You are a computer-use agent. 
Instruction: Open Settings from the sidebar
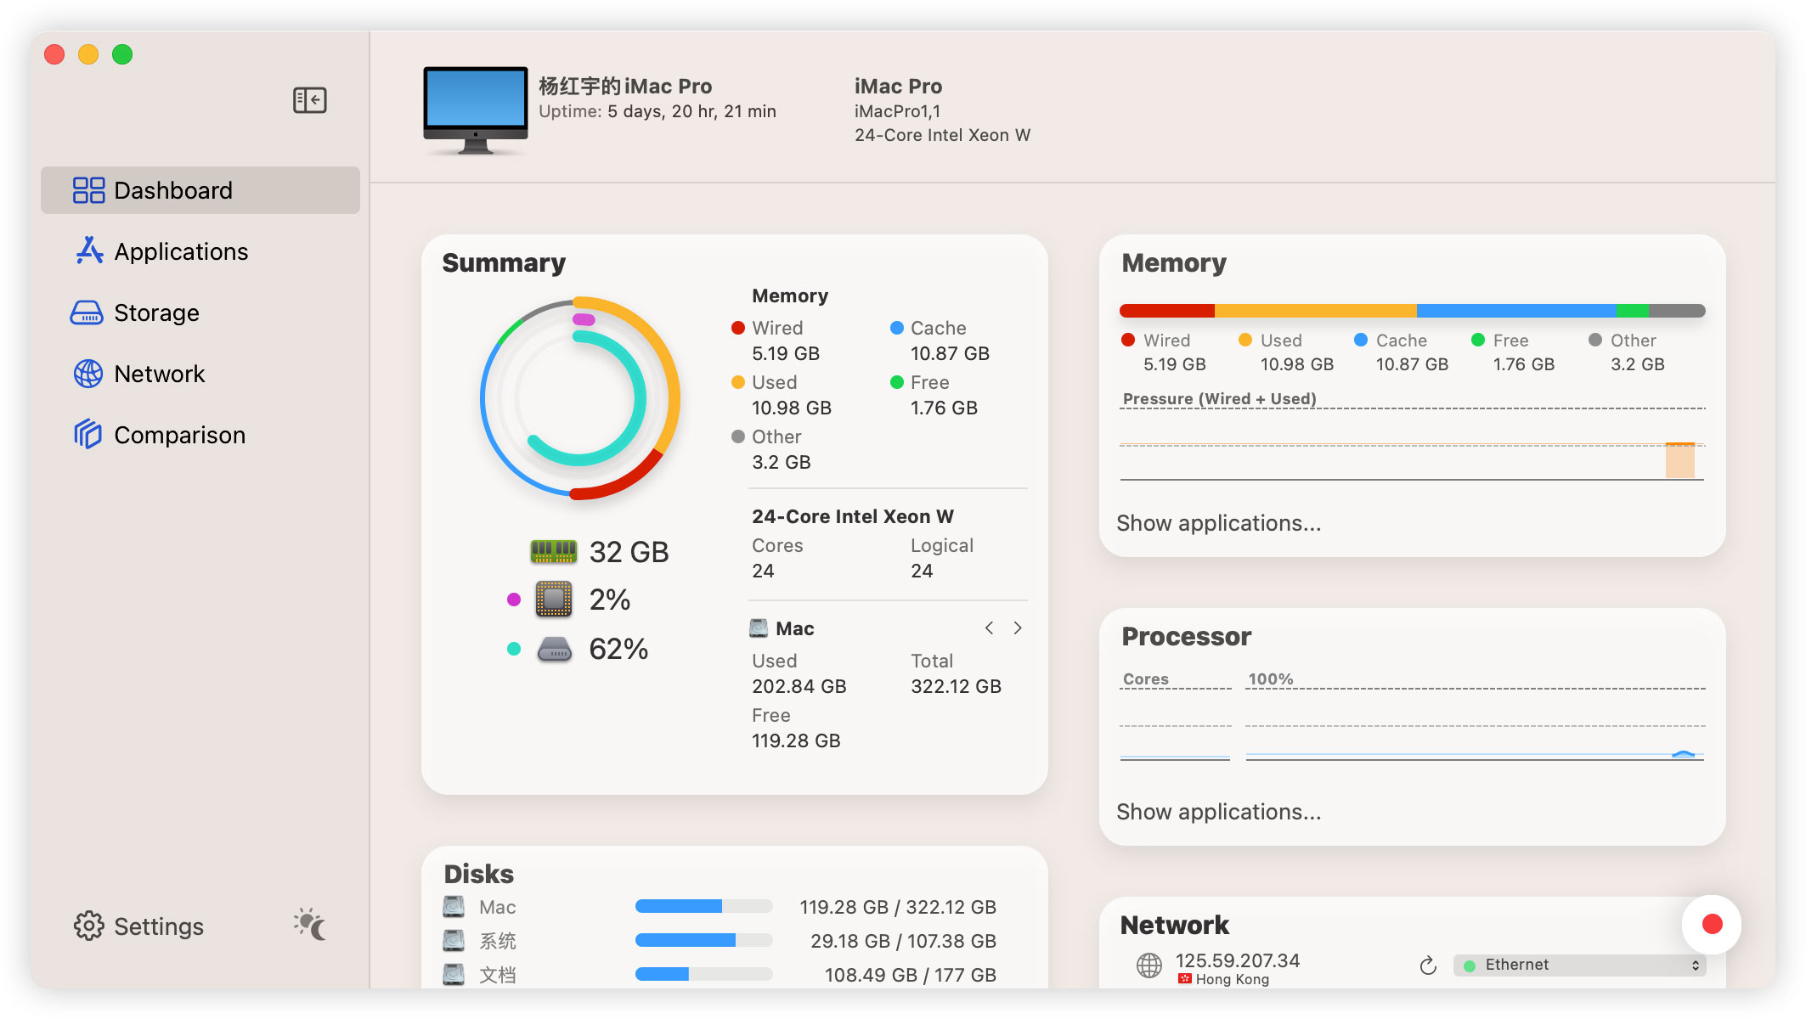139,926
